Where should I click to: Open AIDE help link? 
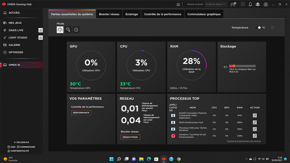pyautogui.click(x=11, y=147)
